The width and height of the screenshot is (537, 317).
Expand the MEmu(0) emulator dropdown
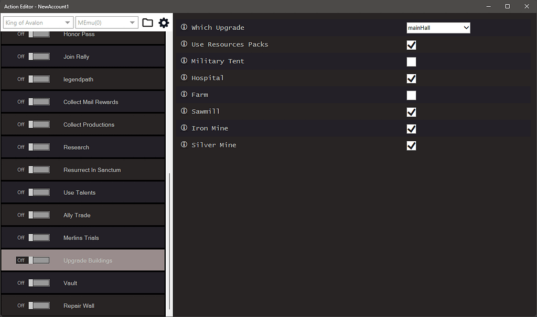(106, 22)
